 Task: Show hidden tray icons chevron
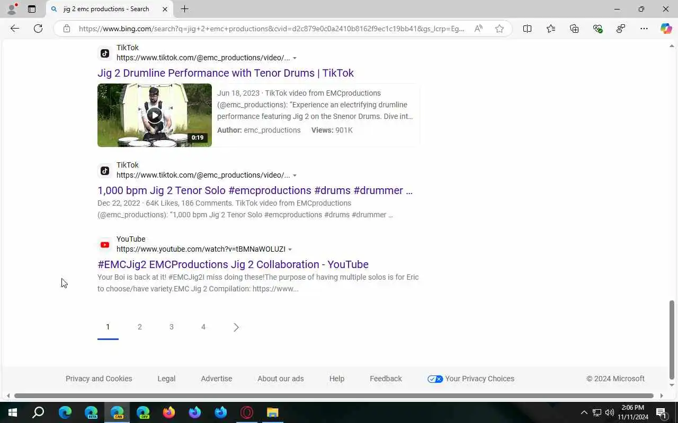[x=584, y=412]
